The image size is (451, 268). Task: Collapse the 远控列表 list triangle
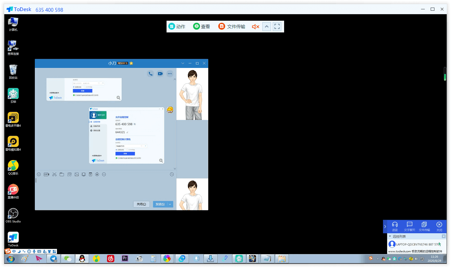[x=390, y=236]
